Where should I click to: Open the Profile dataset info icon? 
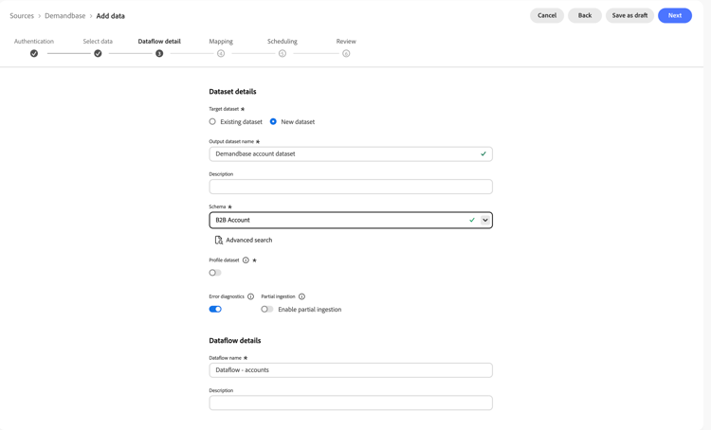(x=246, y=260)
